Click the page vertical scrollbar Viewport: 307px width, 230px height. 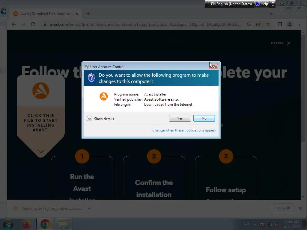(303, 88)
